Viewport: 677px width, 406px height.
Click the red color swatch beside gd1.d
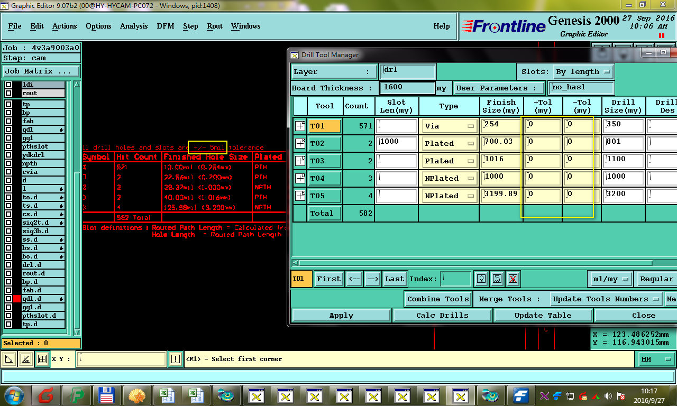point(17,299)
